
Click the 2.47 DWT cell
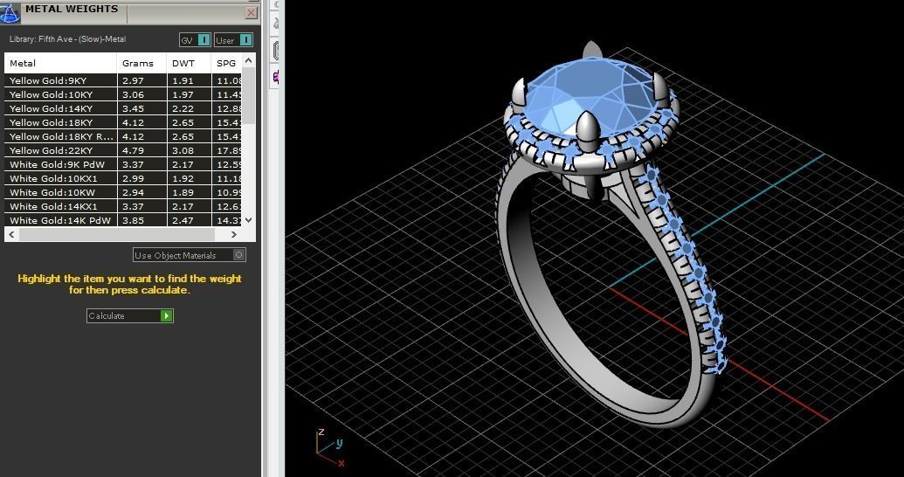pyautogui.click(x=190, y=220)
